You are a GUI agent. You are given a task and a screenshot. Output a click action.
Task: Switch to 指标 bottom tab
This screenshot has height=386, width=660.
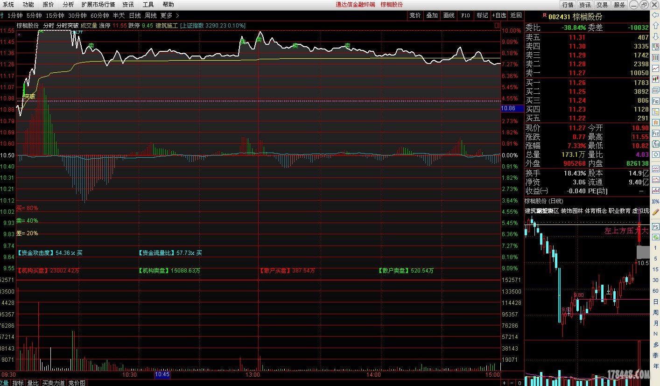pyautogui.click(x=18, y=383)
